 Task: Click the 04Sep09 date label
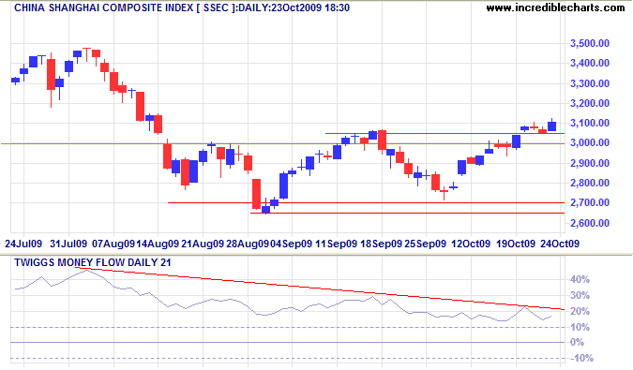coord(291,244)
